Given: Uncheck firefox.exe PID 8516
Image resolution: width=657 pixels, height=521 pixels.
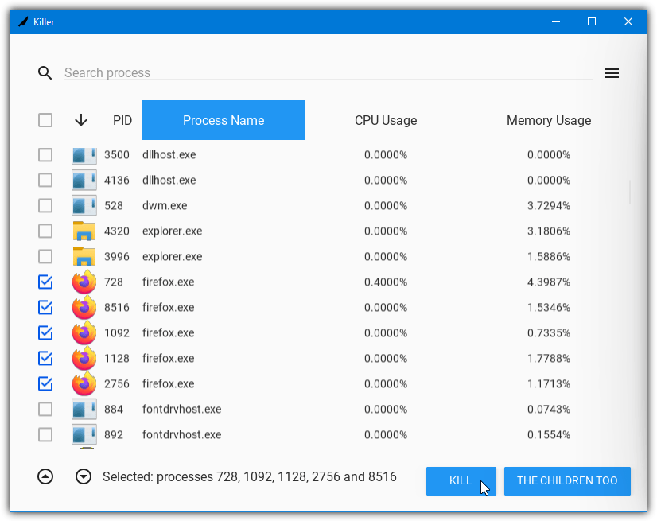Looking at the screenshot, I should click(45, 308).
